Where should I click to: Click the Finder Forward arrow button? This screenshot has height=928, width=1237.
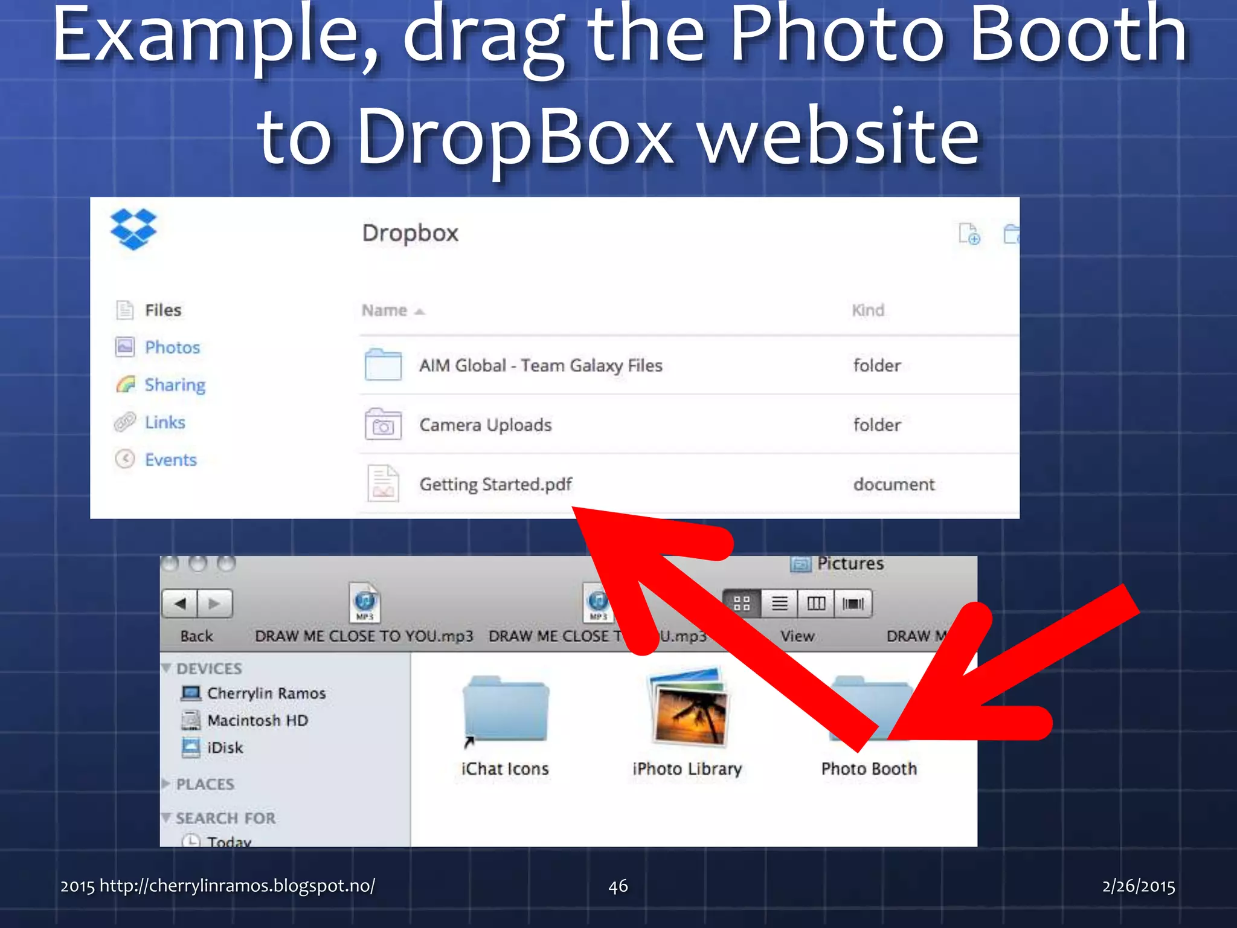[x=214, y=604]
